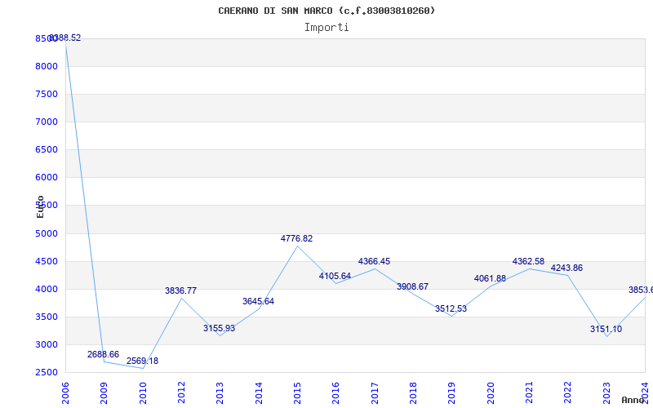Viewport: 653px width, 408px height.
Task: Click x-axis year 2020
Action: (x=491, y=392)
